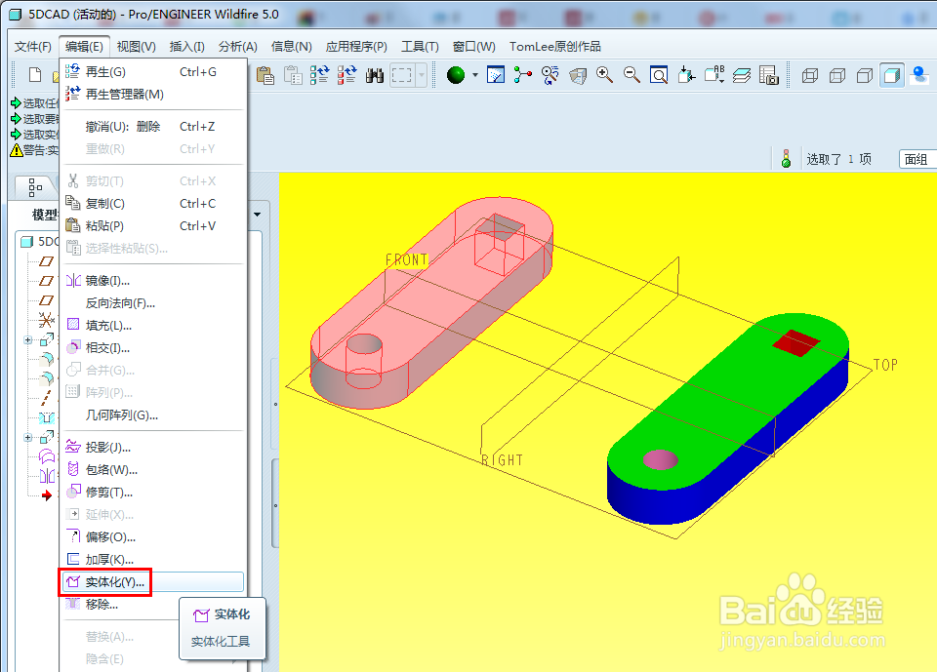Open the model tree settings dropdown arrow
937x672 pixels.
[x=257, y=215]
